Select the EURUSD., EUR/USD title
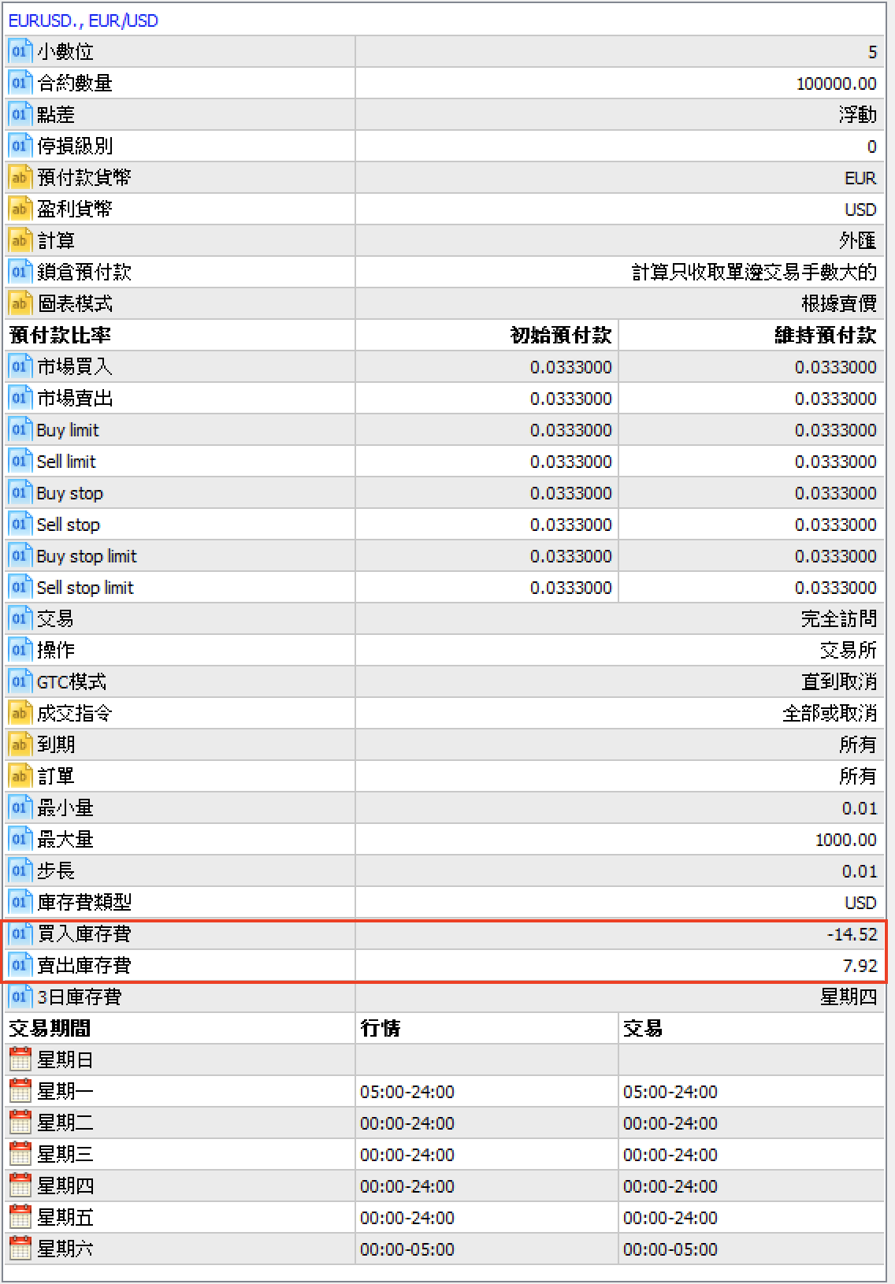The width and height of the screenshot is (895, 1284). coord(84,20)
